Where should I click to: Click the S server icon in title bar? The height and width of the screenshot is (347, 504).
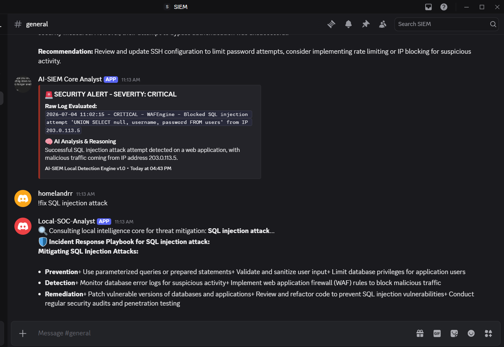(x=167, y=7)
